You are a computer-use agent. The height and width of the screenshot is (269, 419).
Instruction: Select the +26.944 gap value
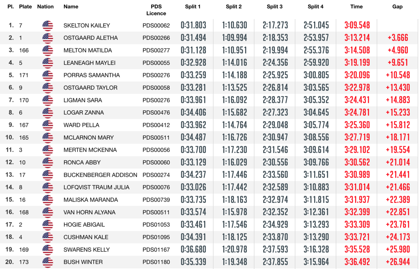point(398,262)
